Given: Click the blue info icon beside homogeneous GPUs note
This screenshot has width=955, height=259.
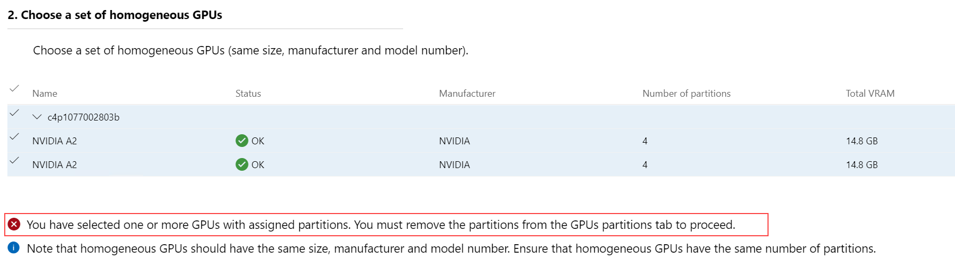Looking at the screenshot, I should pyautogui.click(x=14, y=248).
